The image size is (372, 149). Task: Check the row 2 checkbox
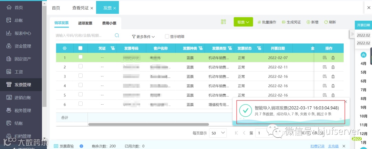[80, 66]
